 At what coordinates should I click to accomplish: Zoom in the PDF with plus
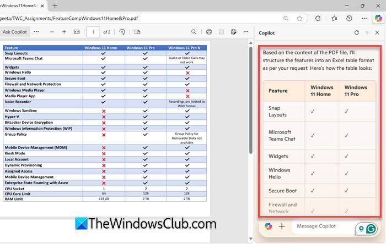tap(64, 32)
